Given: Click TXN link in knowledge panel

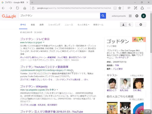Looking at the screenshot, I should (117, 65).
